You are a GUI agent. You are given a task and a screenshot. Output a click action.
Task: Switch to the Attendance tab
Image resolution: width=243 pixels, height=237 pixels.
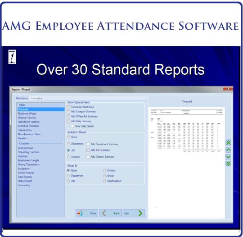pos(22,98)
